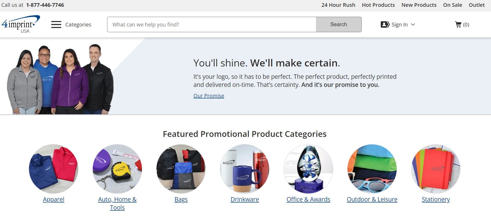491x218 pixels.
Task: Go to Hot Products
Action: (378, 5)
